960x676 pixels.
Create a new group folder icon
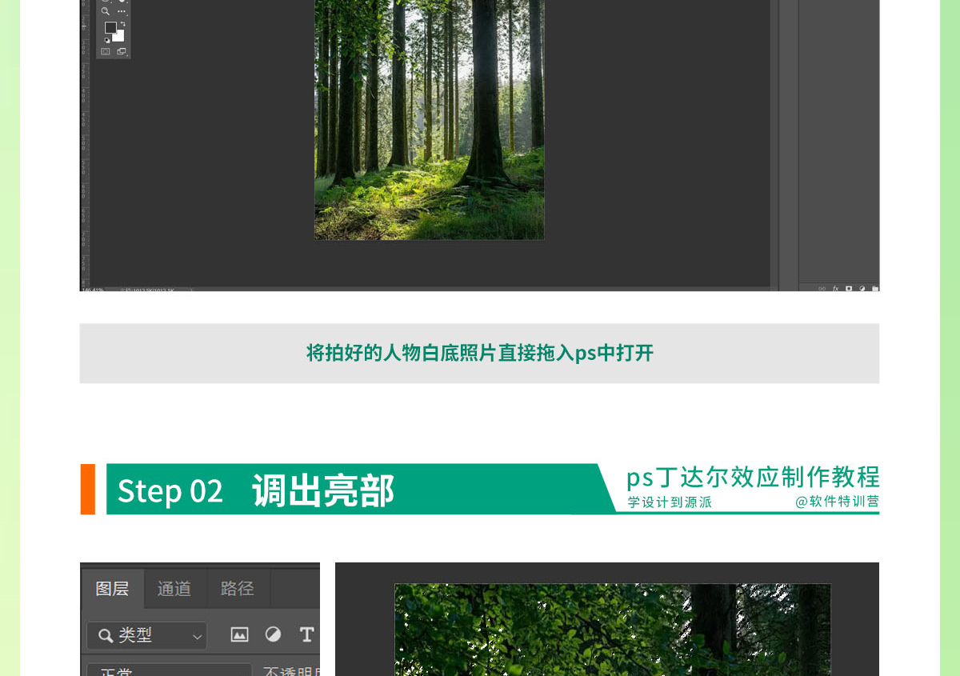[x=875, y=288]
